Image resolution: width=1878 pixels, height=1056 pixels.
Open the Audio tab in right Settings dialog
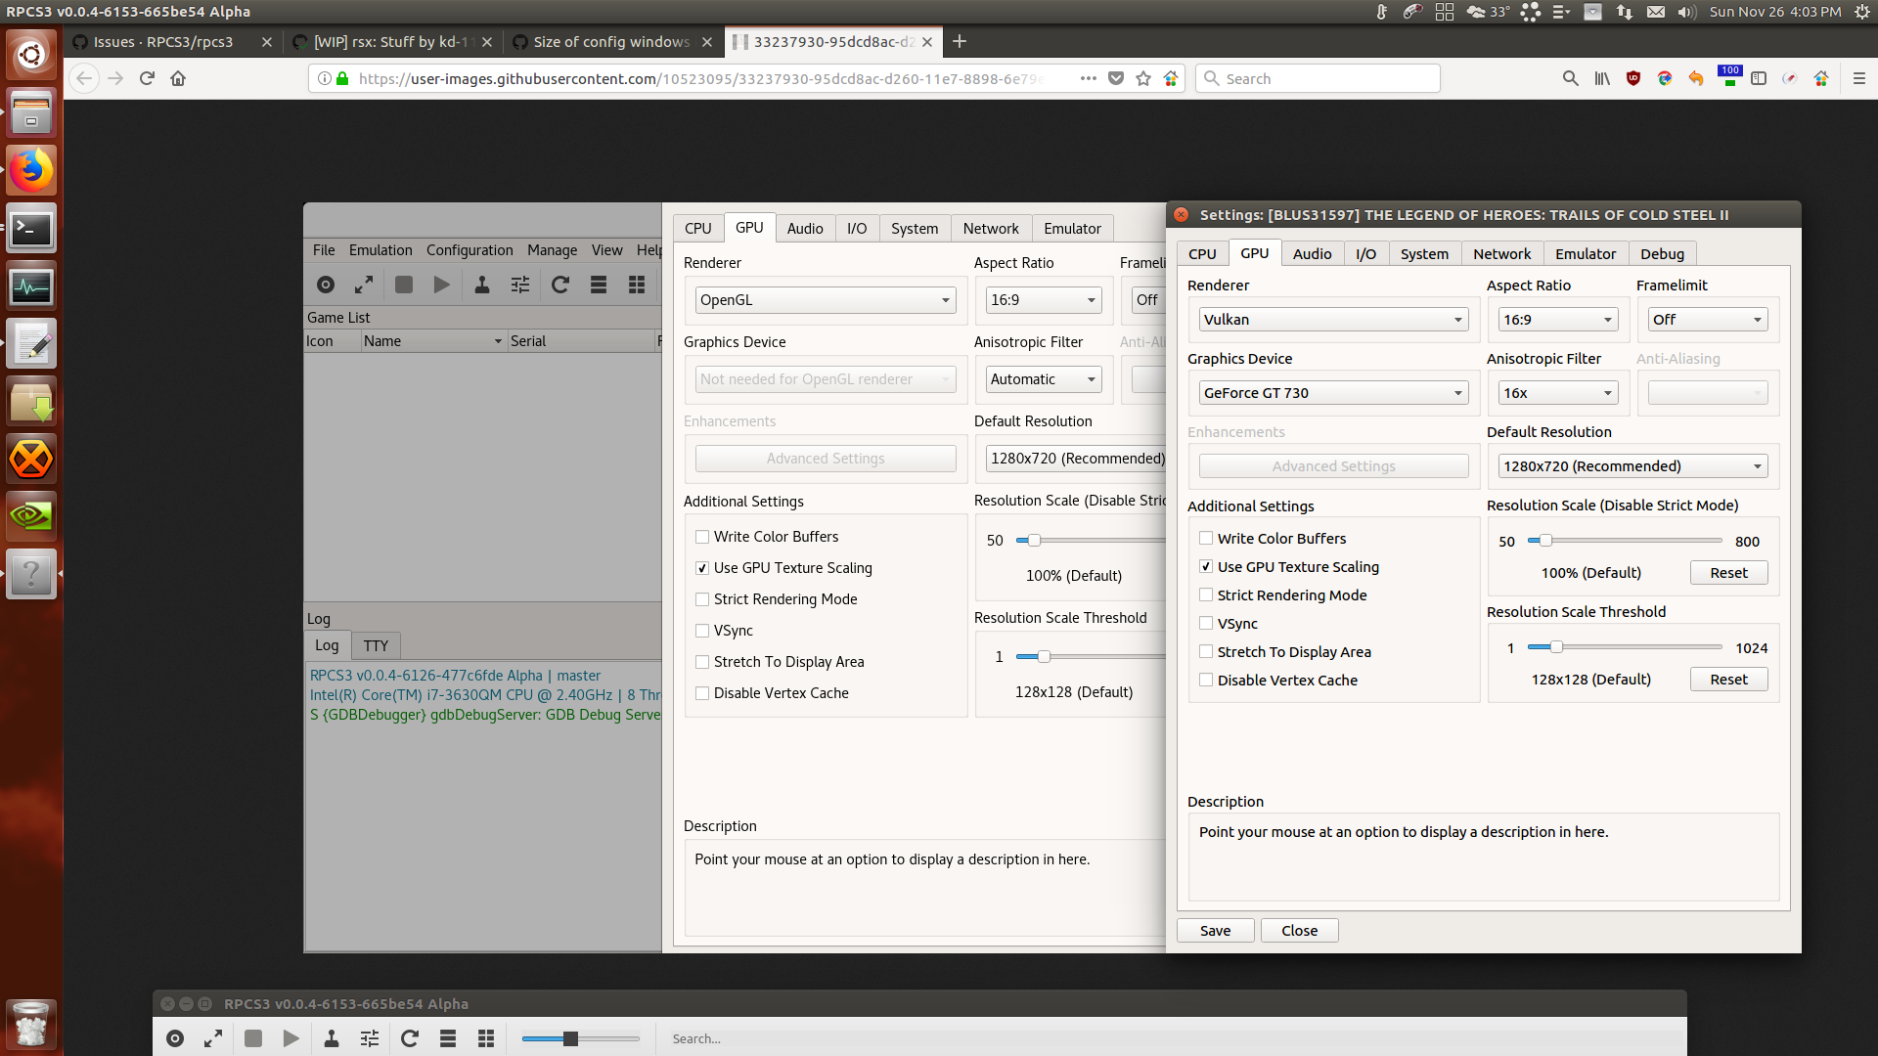pos(1312,254)
